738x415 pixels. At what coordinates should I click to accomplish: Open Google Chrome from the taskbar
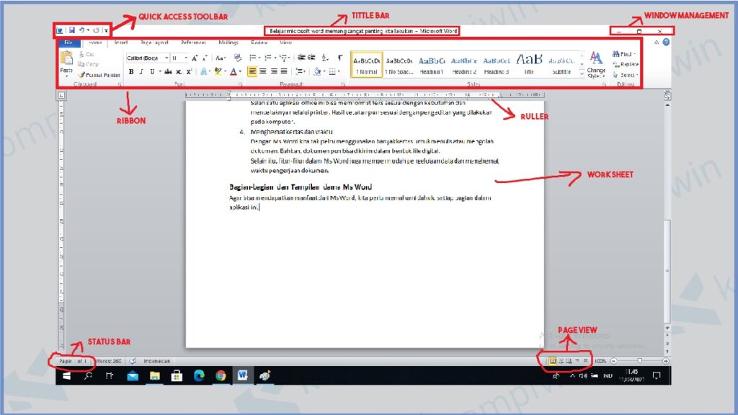221,375
